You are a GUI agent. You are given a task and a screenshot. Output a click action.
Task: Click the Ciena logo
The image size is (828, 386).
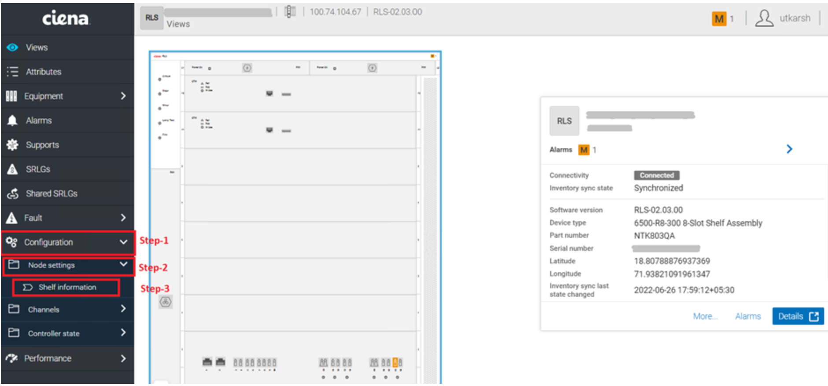(x=66, y=18)
